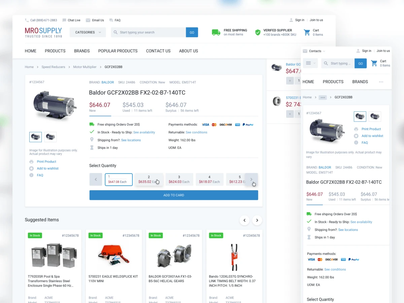Select quantity 4 at $618.07 Each

[x=209, y=179]
